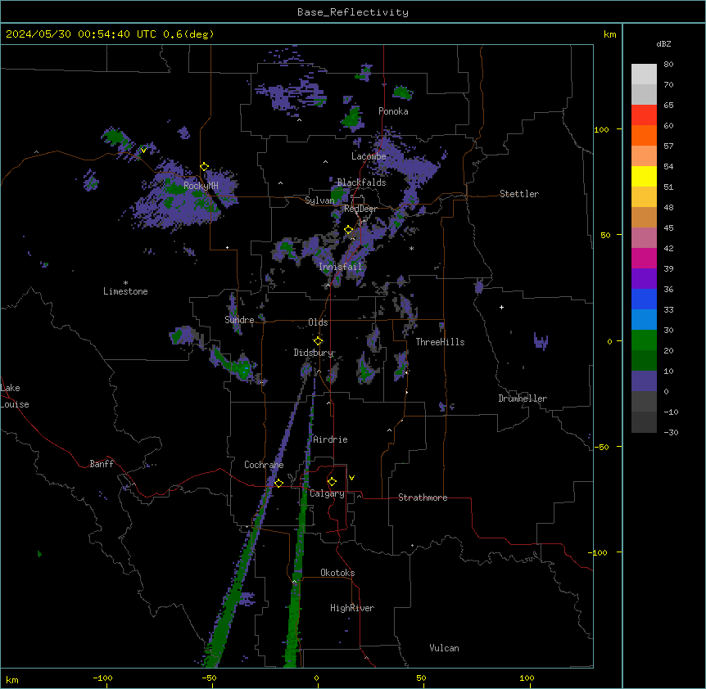Click the 0 tick on the horizontal axis
The image size is (706, 689).
pos(316,678)
